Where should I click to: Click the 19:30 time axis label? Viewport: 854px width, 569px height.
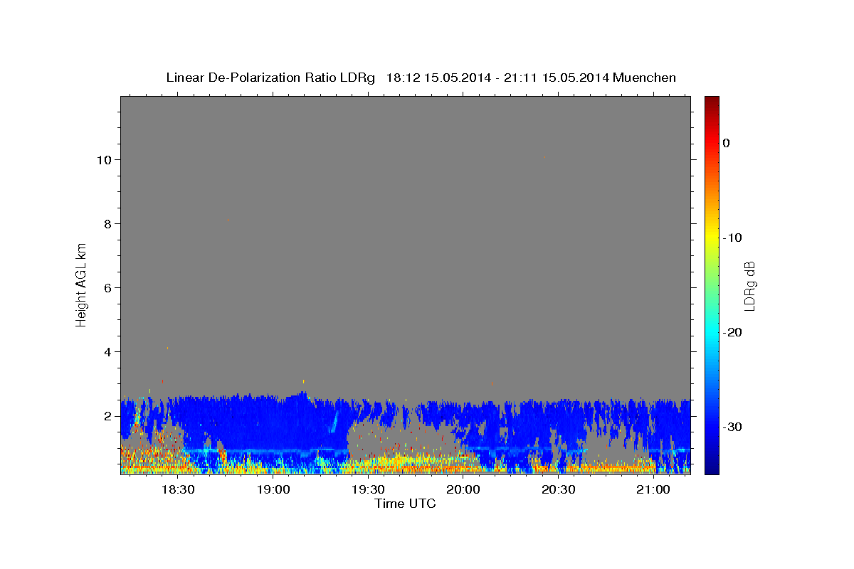tap(368, 489)
